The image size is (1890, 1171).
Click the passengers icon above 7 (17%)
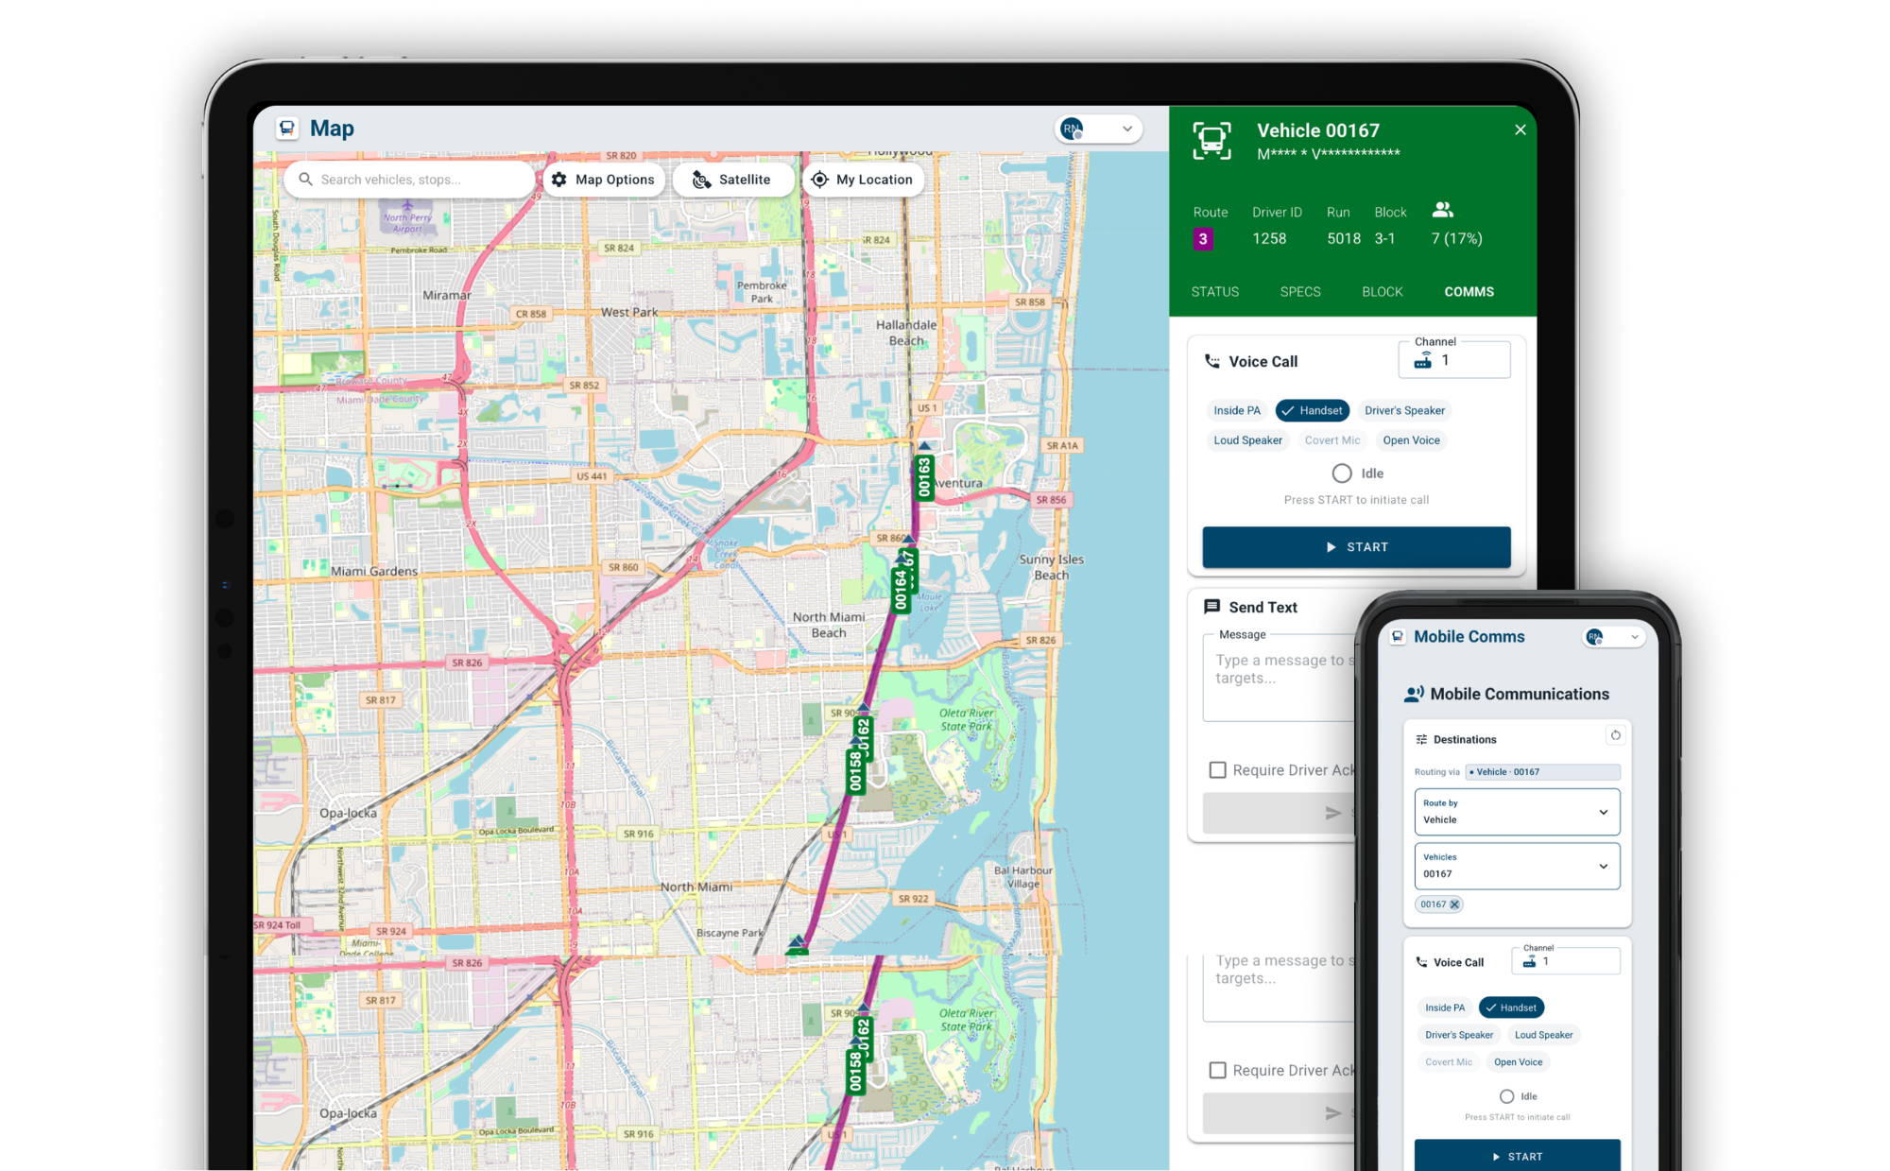coord(1442,210)
